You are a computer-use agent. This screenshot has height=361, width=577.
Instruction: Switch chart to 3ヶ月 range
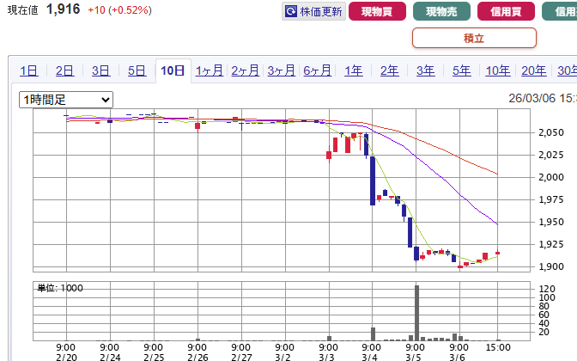(x=282, y=71)
